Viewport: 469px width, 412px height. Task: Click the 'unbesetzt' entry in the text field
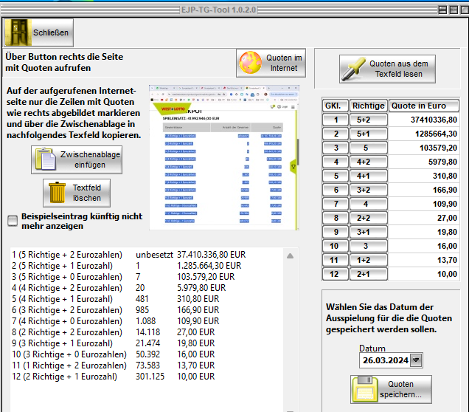point(154,255)
